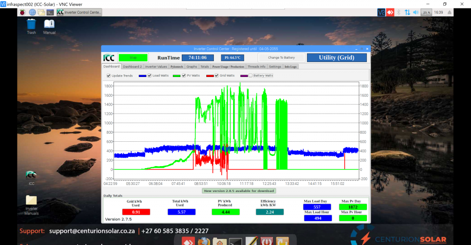Open the Totals tab
This screenshot has width=471, height=245.
[x=204, y=67]
